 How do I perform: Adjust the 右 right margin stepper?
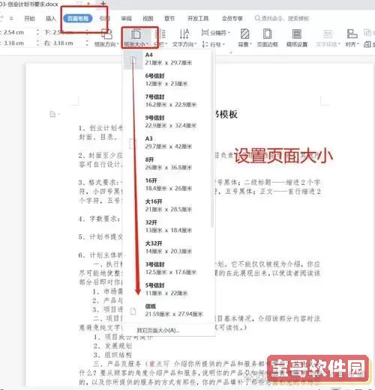[x=87, y=43]
